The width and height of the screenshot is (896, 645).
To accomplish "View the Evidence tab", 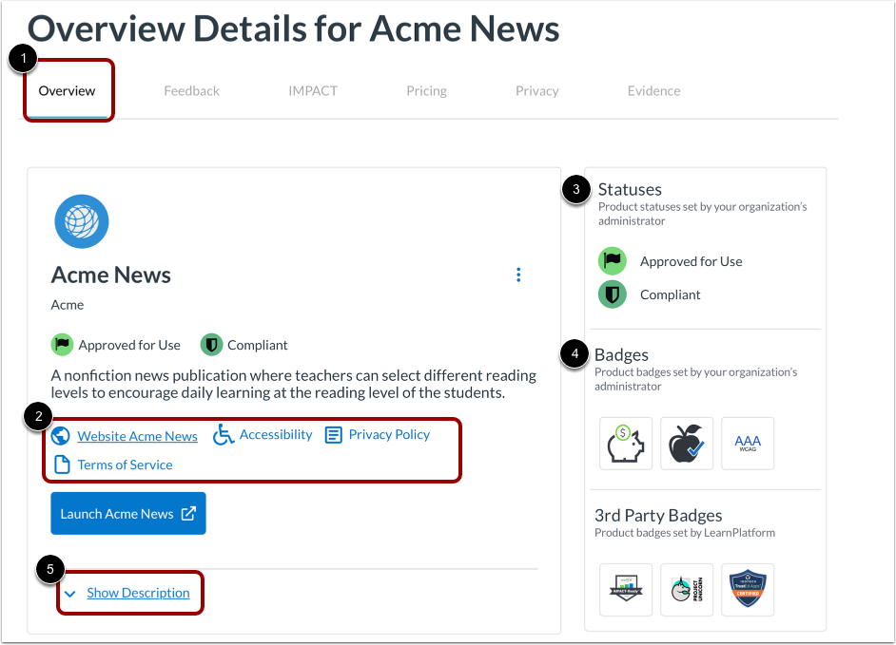I will coord(653,91).
